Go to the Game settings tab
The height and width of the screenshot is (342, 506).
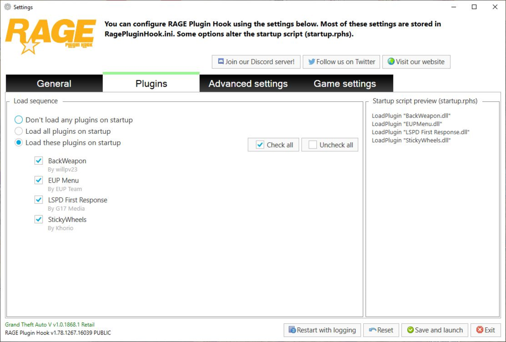pyautogui.click(x=345, y=84)
